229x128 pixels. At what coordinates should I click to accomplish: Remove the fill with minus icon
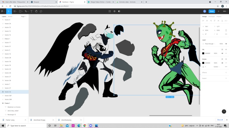tap(226, 53)
